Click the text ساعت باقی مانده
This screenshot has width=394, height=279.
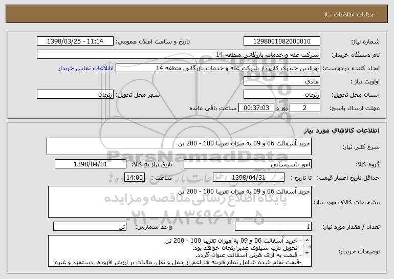tap(213, 109)
